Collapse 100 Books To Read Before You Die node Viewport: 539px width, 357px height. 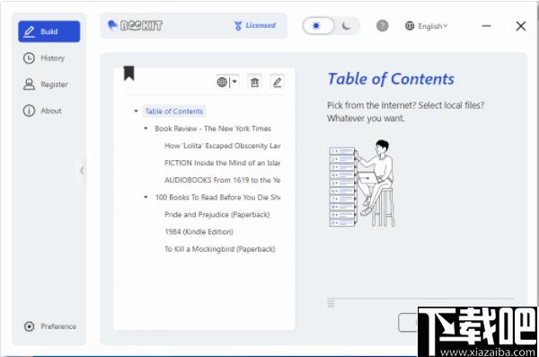coord(146,197)
